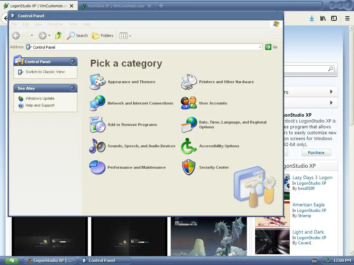Click the browser vertical scrollbar thumb
The width and height of the screenshot is (354, 265).
351,78
